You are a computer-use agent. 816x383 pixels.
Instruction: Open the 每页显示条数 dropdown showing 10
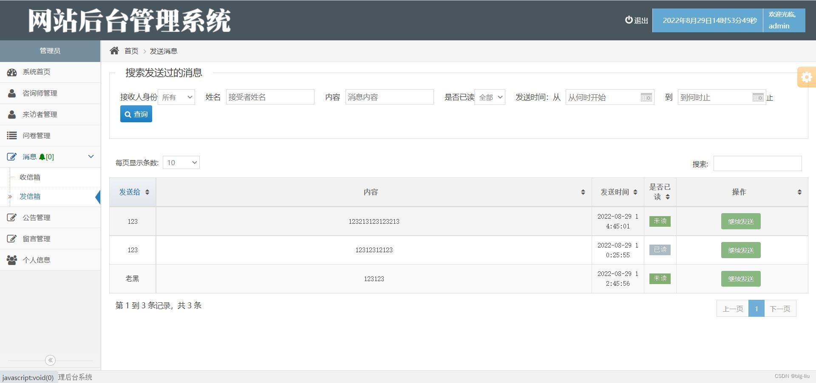tap(181, 163)
